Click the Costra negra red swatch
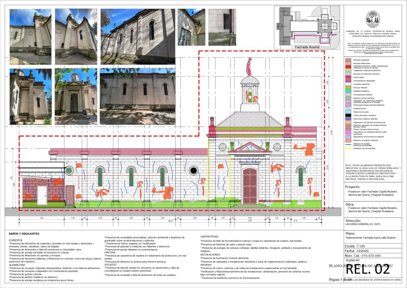This screenshot has height=288, width=407. (347, 77)
